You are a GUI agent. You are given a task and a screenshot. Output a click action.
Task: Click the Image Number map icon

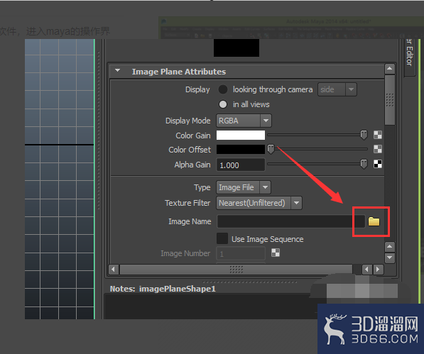tap(276, 253)
